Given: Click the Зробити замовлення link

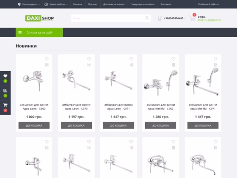Looking at the screenshot, I should tap(209, 20).
